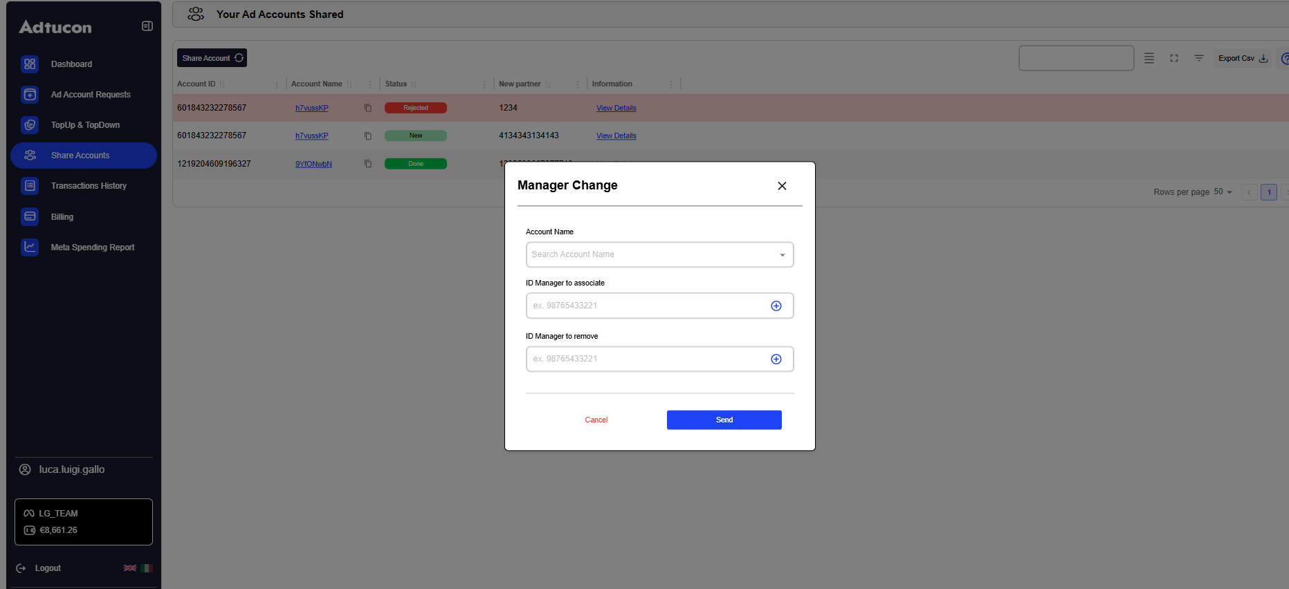1289x589 pixels.
Task: Cancel the manager change
Action: pyautogui.click(x=596, y=420)
